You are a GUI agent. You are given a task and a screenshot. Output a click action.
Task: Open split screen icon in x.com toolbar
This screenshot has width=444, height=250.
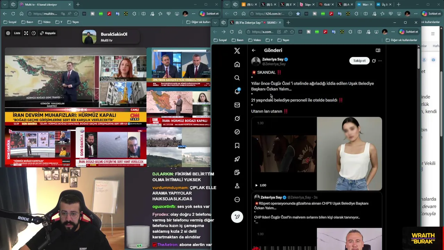coord(359,32)
